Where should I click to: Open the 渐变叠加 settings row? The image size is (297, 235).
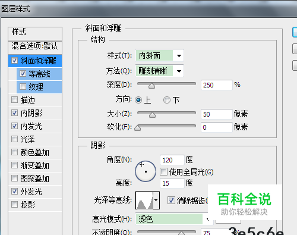coord(35,165)
